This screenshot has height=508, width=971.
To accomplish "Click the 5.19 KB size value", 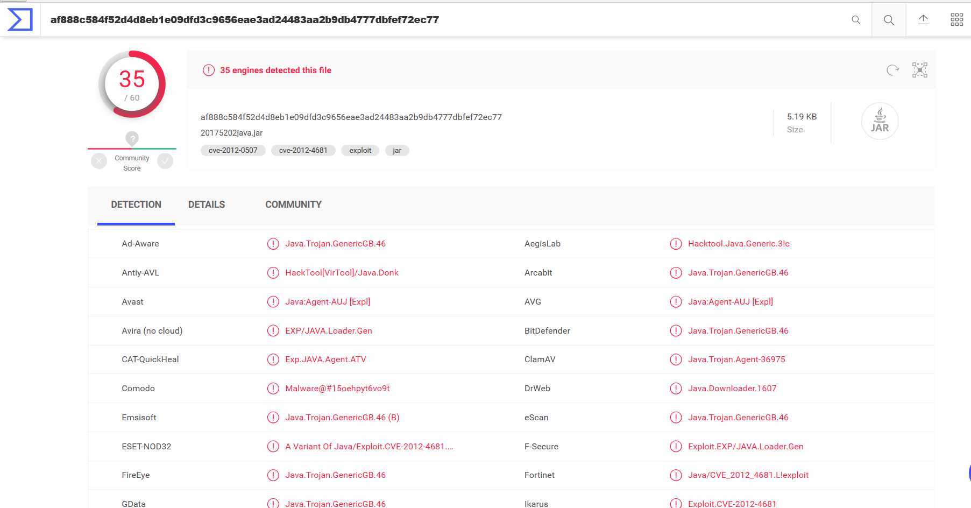I will [x=802, y=117].
